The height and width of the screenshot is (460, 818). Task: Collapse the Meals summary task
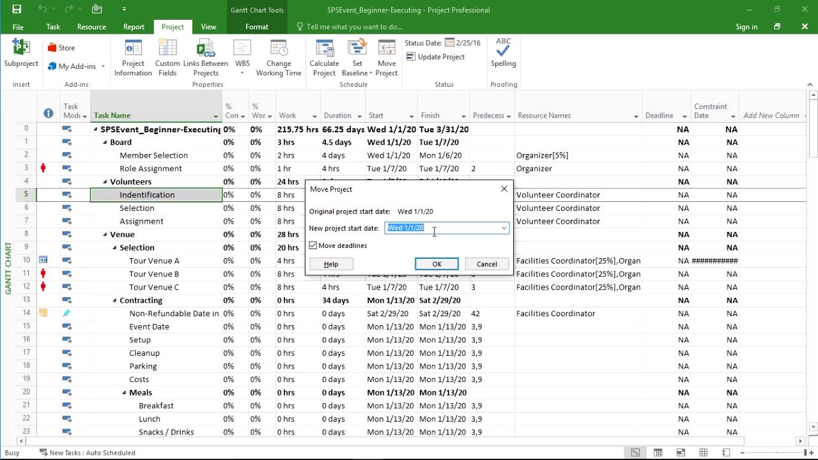[x=125, y=392]
